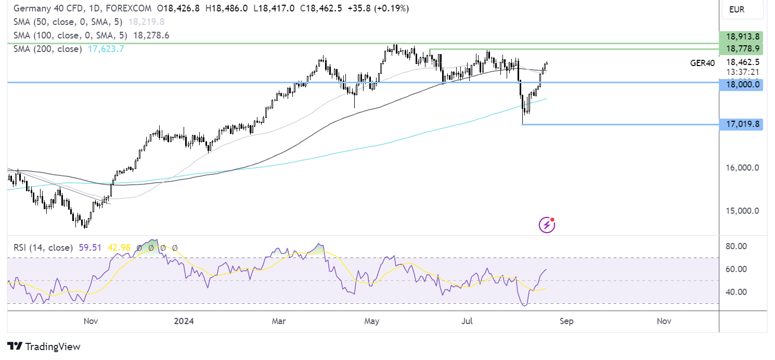Image resolution: width=775 pixels, height=360 pixels.
Task: Click the 80.00 RSI axis value
Action: point(737,246)
